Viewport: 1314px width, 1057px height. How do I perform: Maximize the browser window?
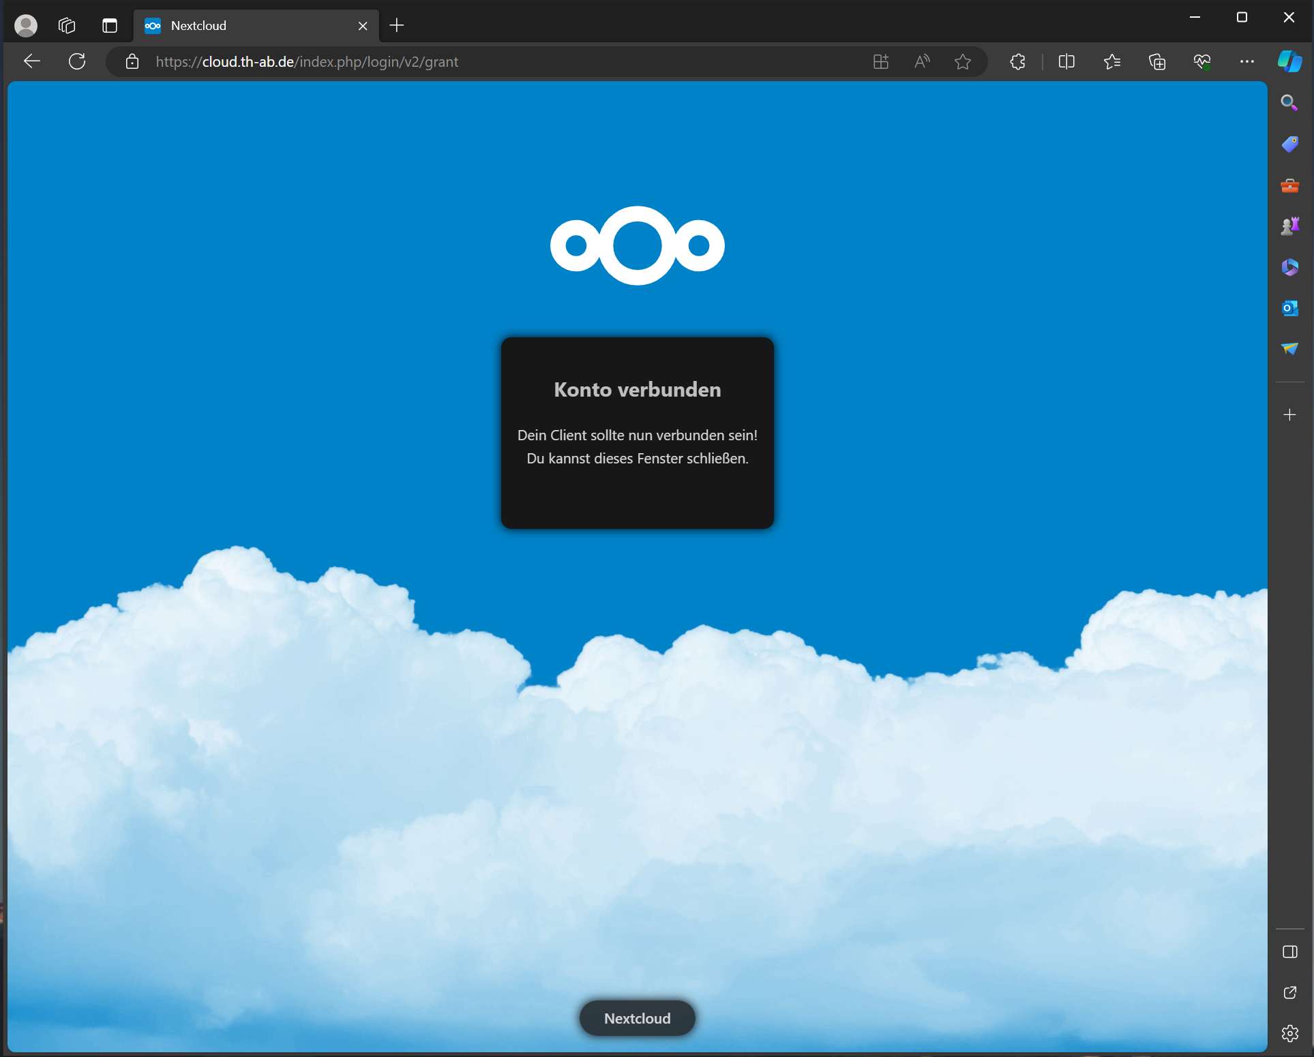tap(1242, 17)
